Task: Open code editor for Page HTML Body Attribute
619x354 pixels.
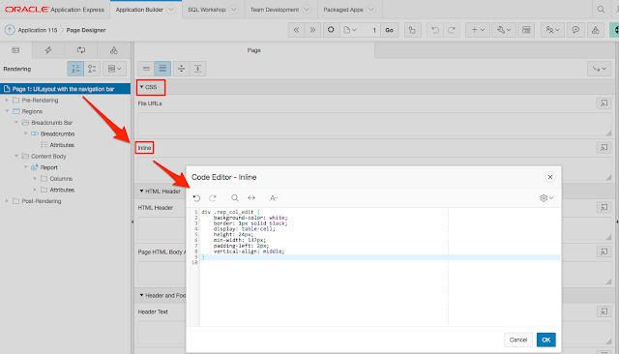Action: (604, 251)
